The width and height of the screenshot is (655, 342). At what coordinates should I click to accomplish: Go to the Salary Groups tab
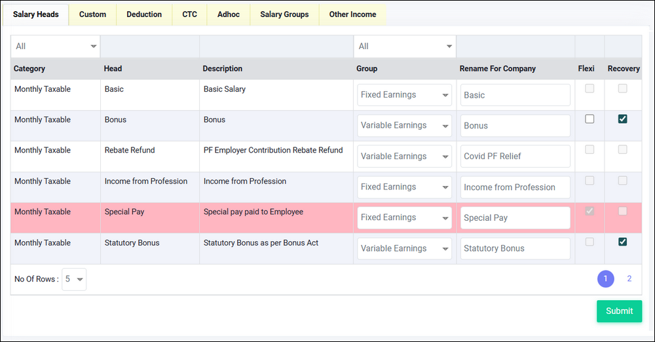(284, 14)
